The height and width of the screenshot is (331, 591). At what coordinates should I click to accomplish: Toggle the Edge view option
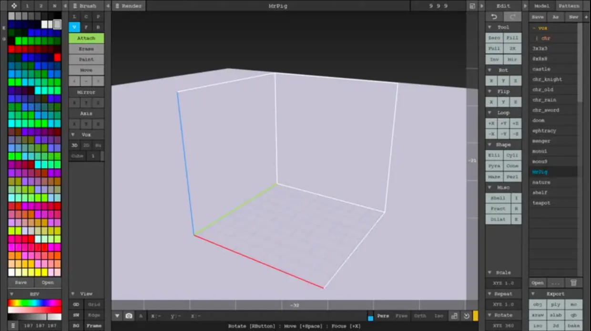pyautogui.click(x=94, y=315)
